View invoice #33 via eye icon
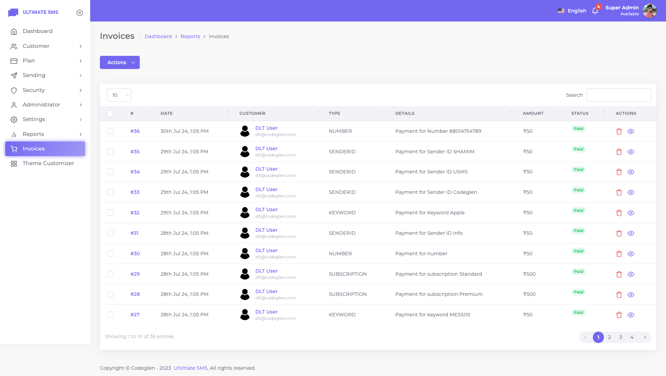The width and height of the screenshot is (666, 376). click(x=631, y=193)
